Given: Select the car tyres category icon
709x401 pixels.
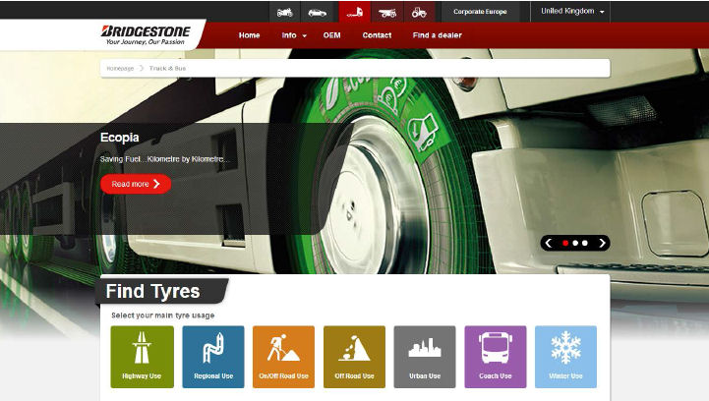Looking at the screenshot, I should pyautogui.click(x=318, y=12).
